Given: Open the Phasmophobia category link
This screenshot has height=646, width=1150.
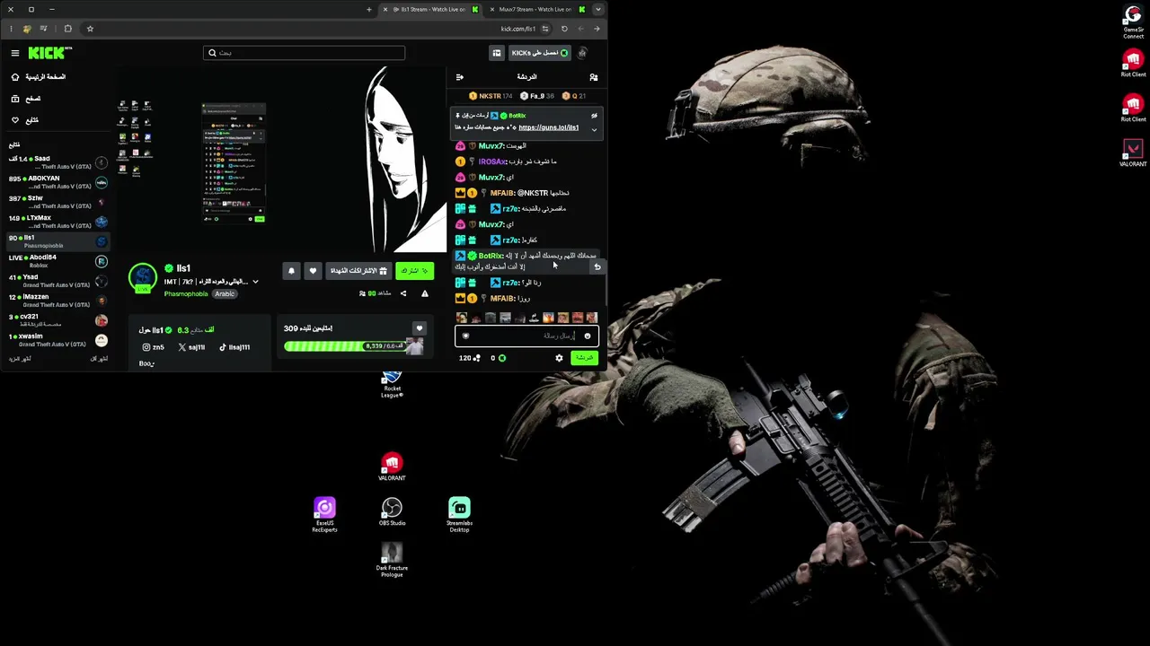Looking at the screenshot, I should point(186,294).
